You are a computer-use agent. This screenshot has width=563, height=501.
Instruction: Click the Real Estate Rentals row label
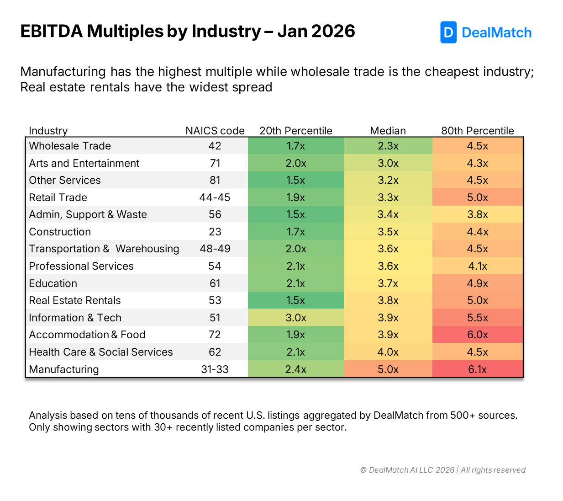75,300
